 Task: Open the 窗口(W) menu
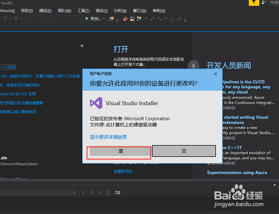point(140,11)
